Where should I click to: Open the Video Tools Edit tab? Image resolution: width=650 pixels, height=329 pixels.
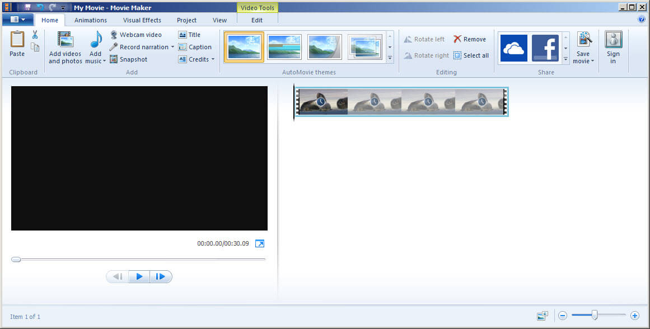257,20
